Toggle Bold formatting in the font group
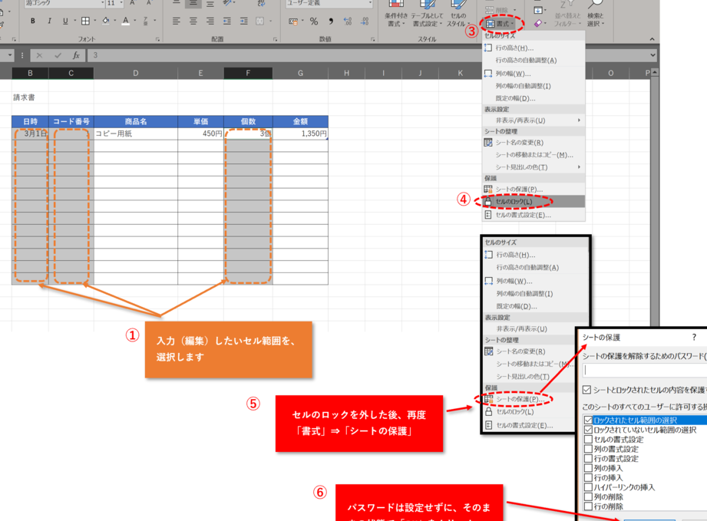This screenshot has height=521, width=707. (32, 21)
